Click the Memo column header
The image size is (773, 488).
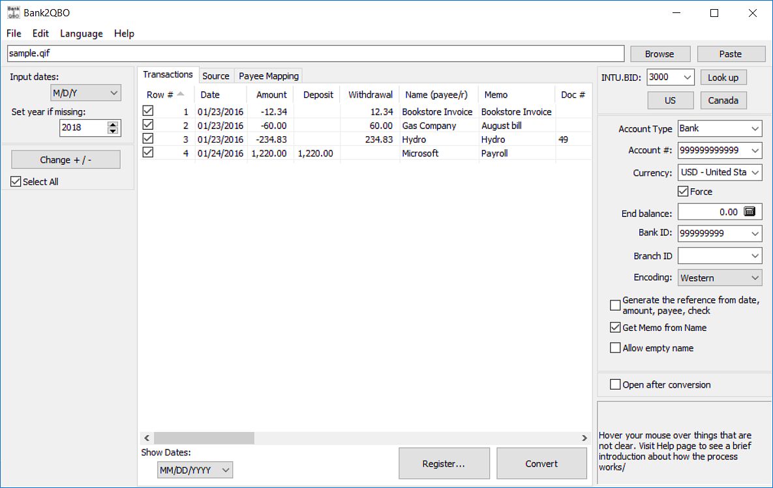pos(517,94)
